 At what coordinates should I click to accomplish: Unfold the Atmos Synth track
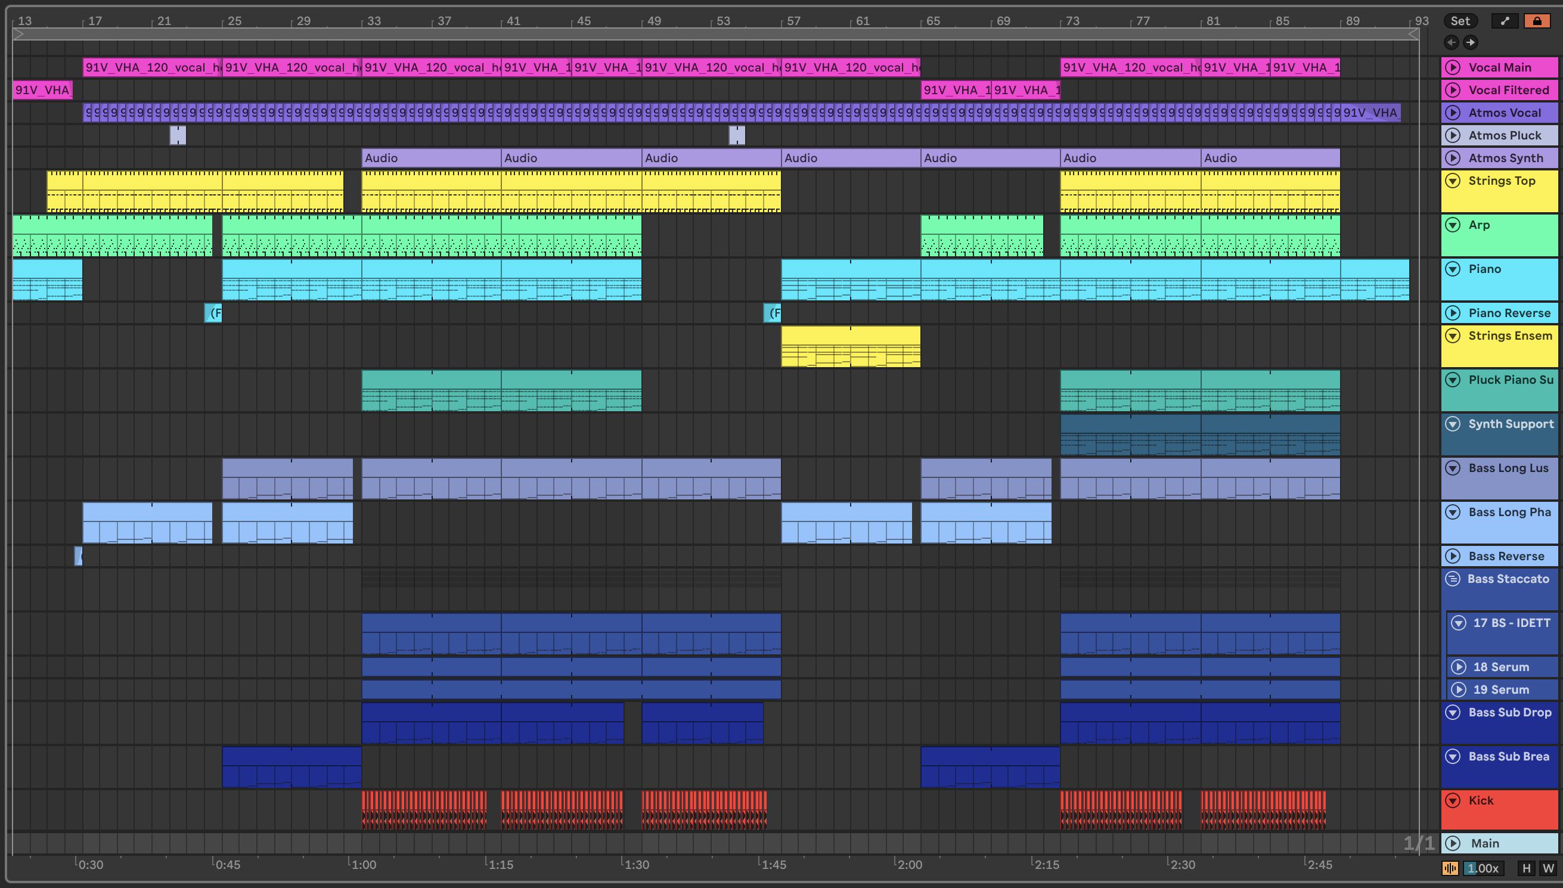(x=1453, y=157)
